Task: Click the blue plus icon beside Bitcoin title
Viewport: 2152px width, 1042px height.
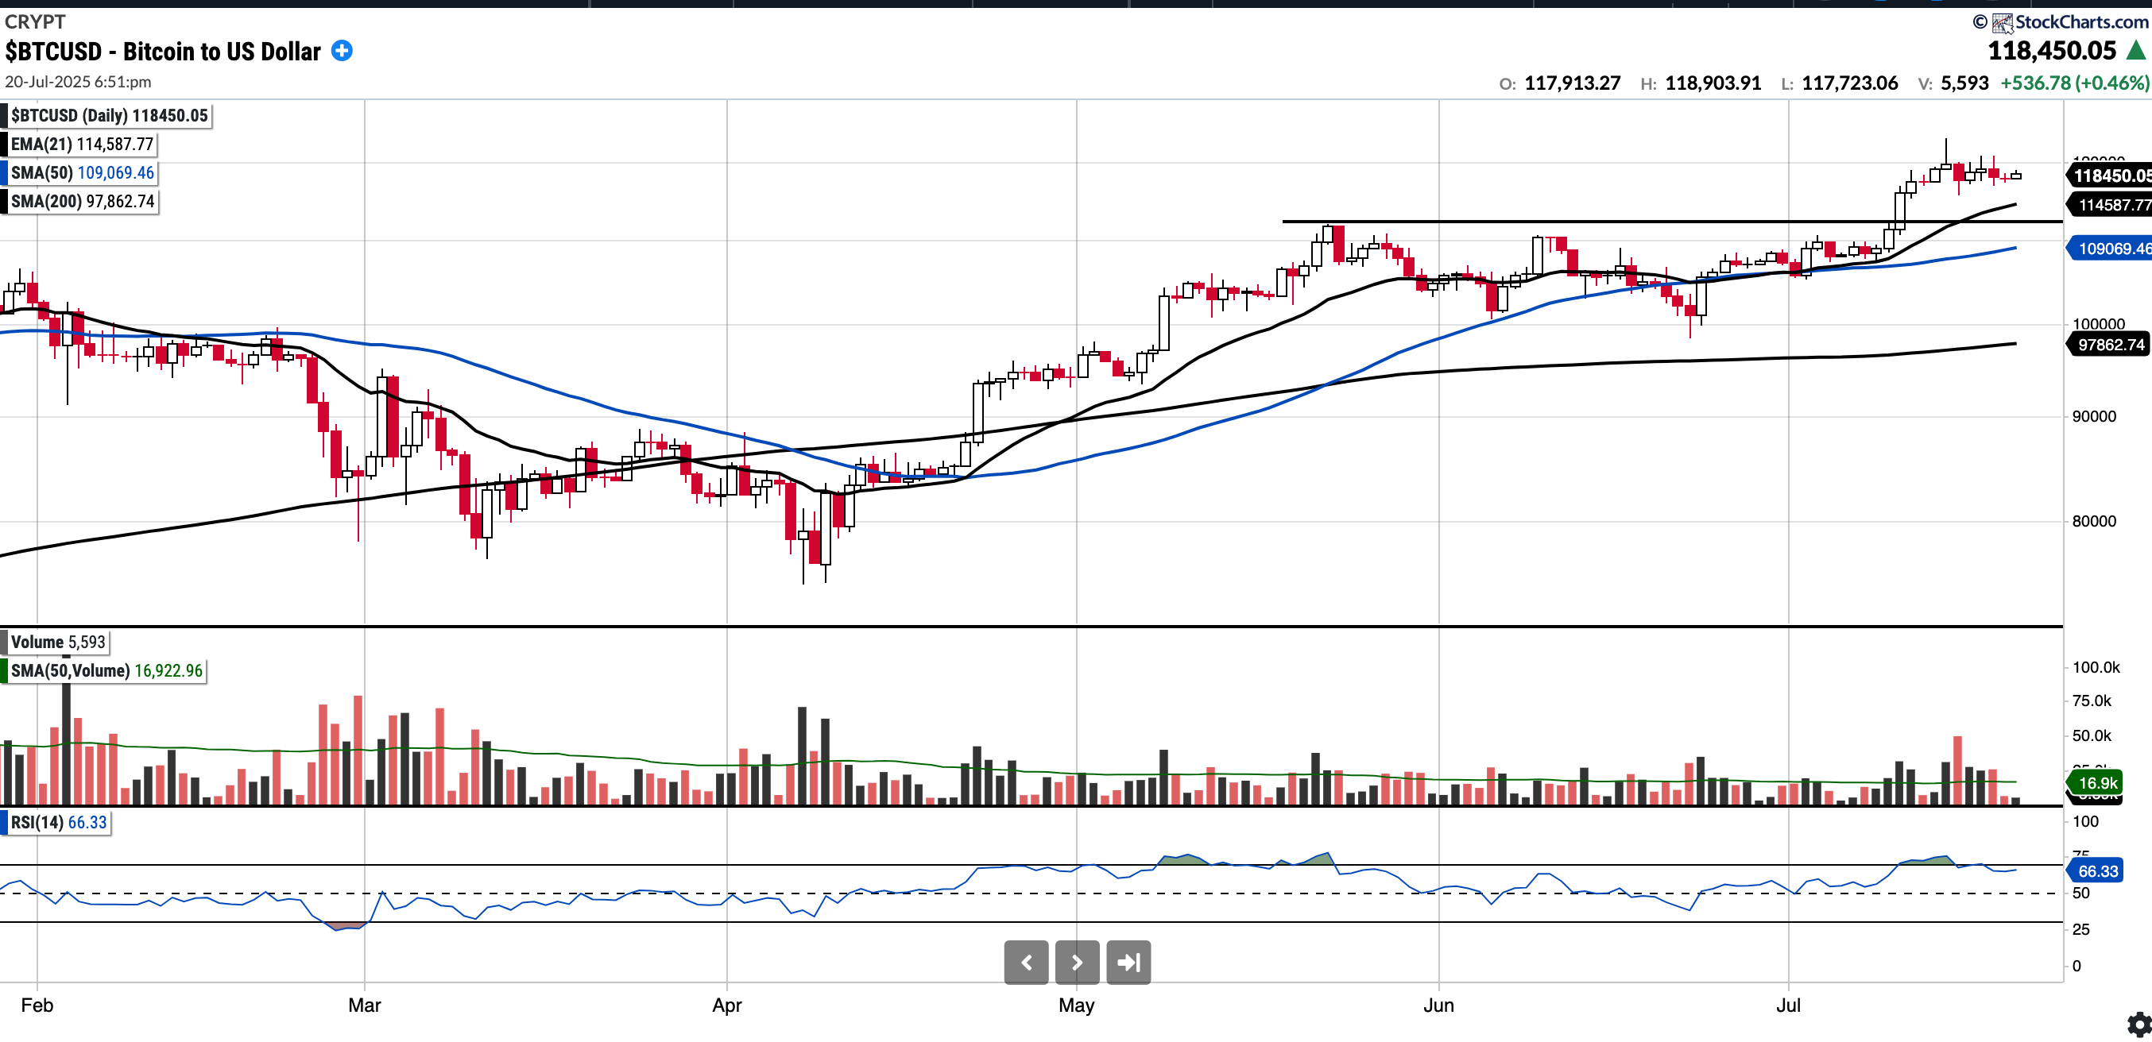Action: click(x=342, y=51)
